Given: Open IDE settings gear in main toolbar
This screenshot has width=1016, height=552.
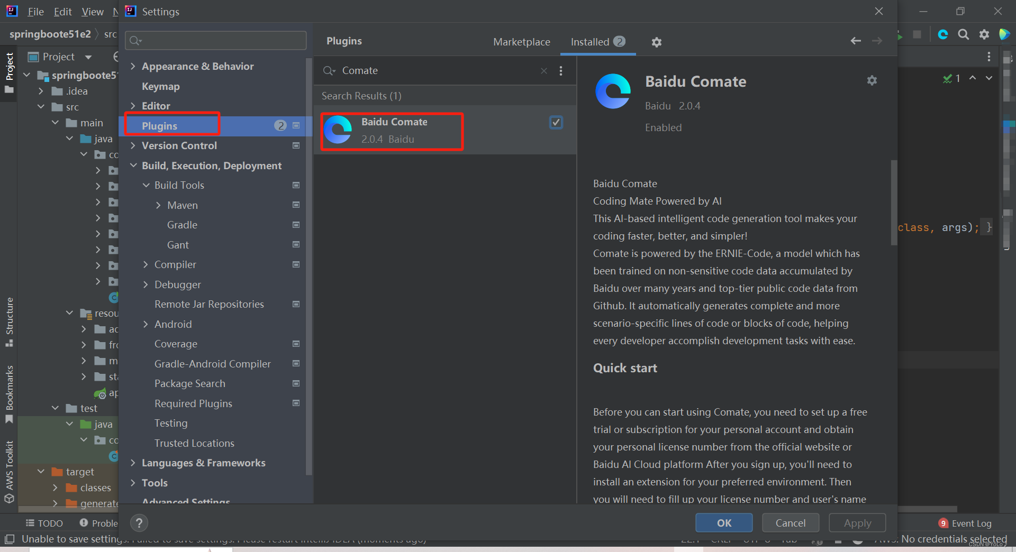Looking at the screenshot, I should (x=984, y=34).
